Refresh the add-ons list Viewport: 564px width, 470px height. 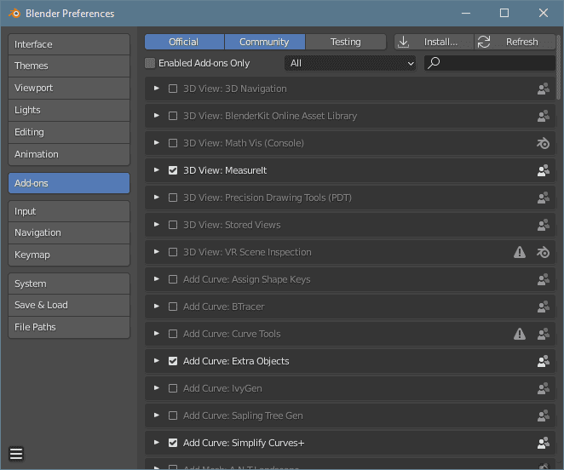click(515, 42)
